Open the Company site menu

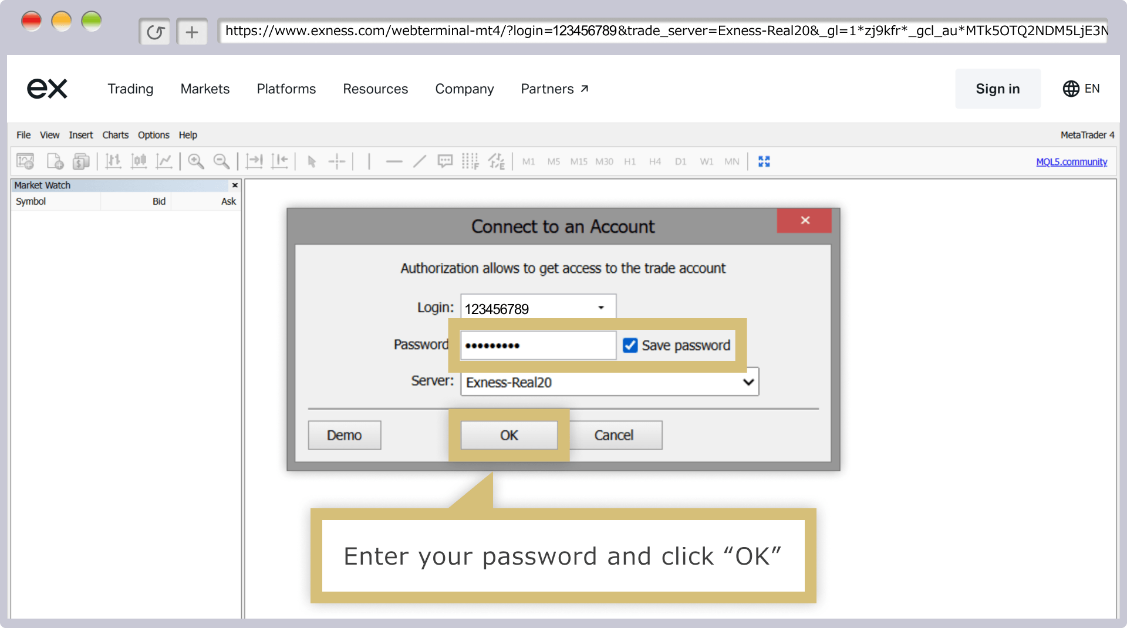(464, 89)
